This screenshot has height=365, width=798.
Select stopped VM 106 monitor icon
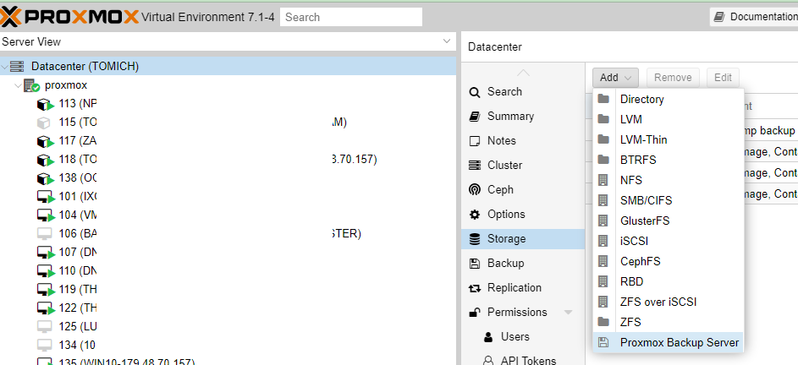pyautogui.click(x=44, y=234)
